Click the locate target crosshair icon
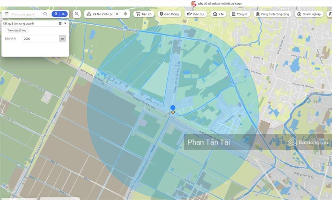The image size is (332, 200). (125, 14)
